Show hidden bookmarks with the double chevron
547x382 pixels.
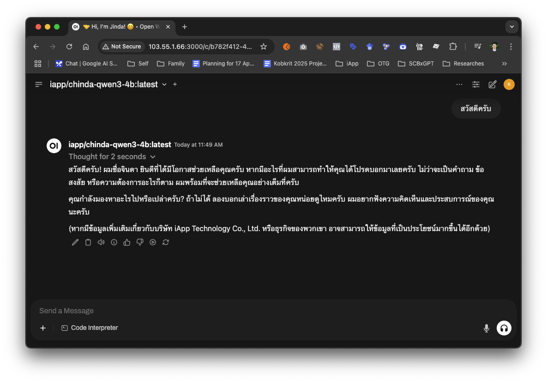pyautogui.click(x=504, y=63)
